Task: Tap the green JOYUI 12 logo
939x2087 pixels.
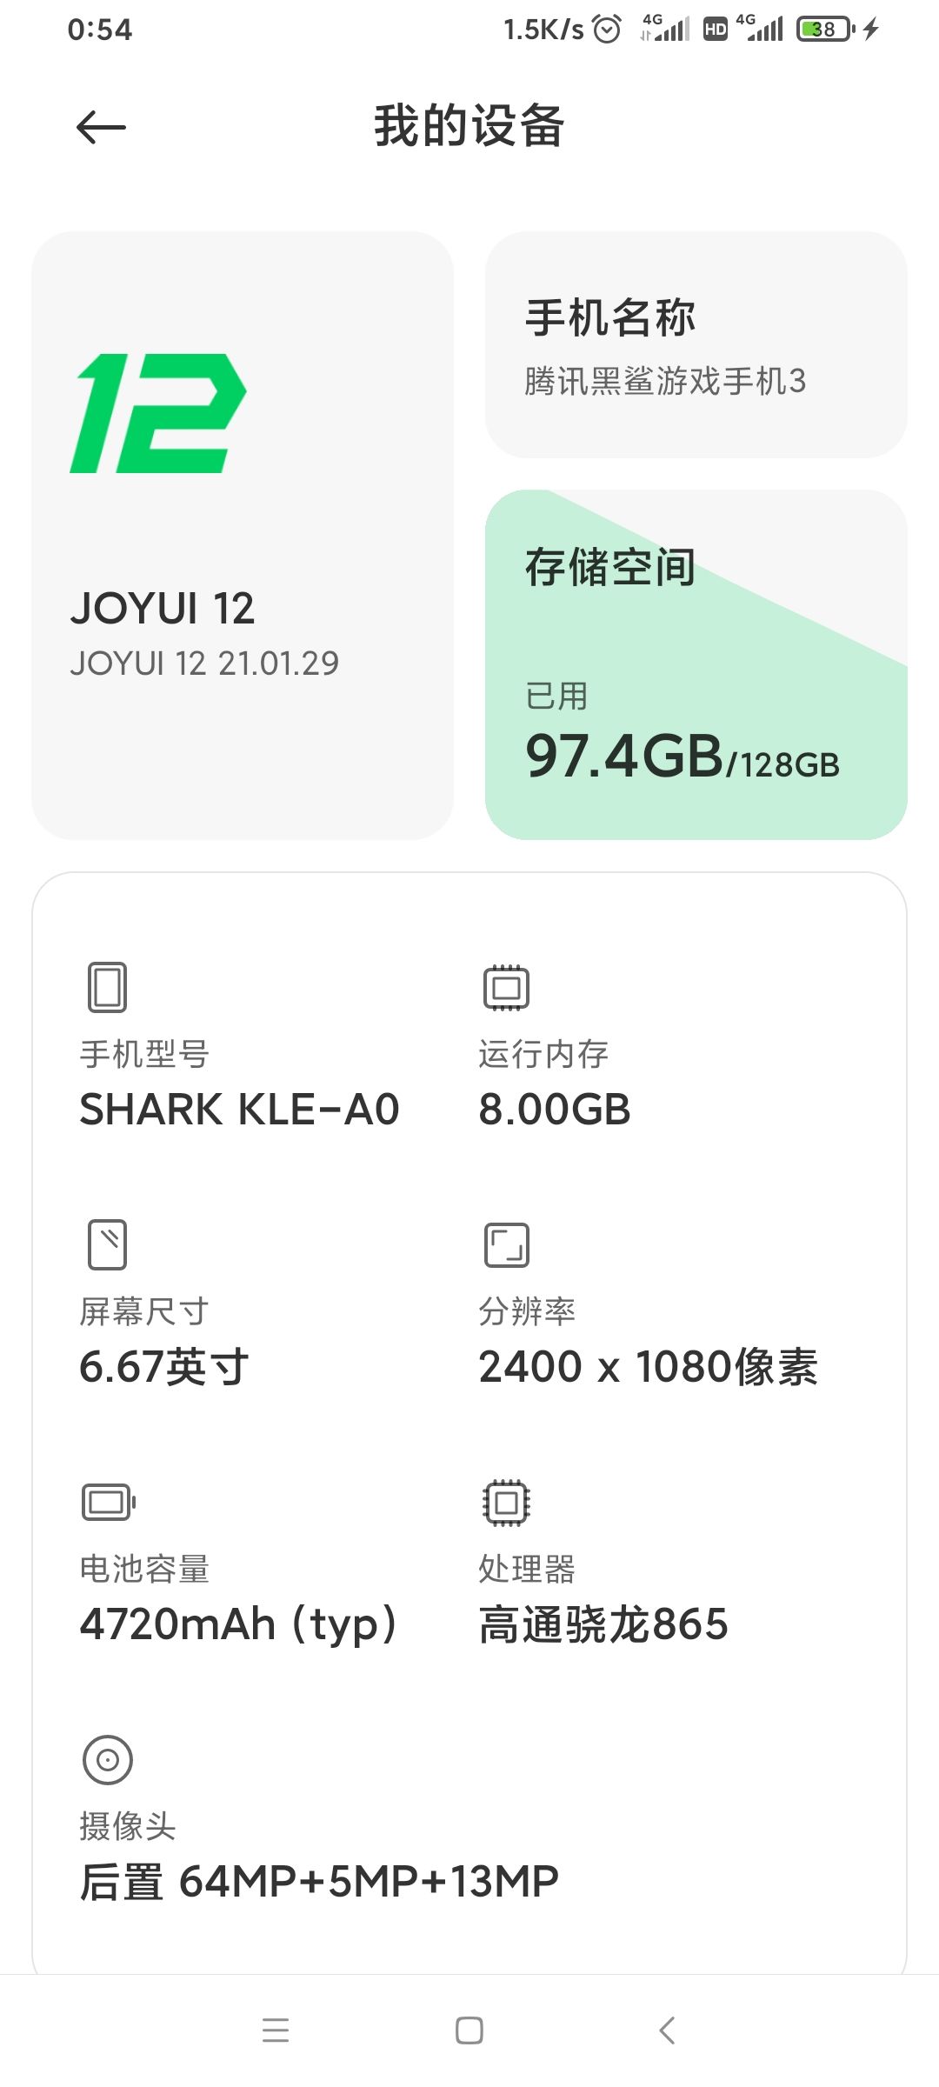Action: tap(158, 413)
